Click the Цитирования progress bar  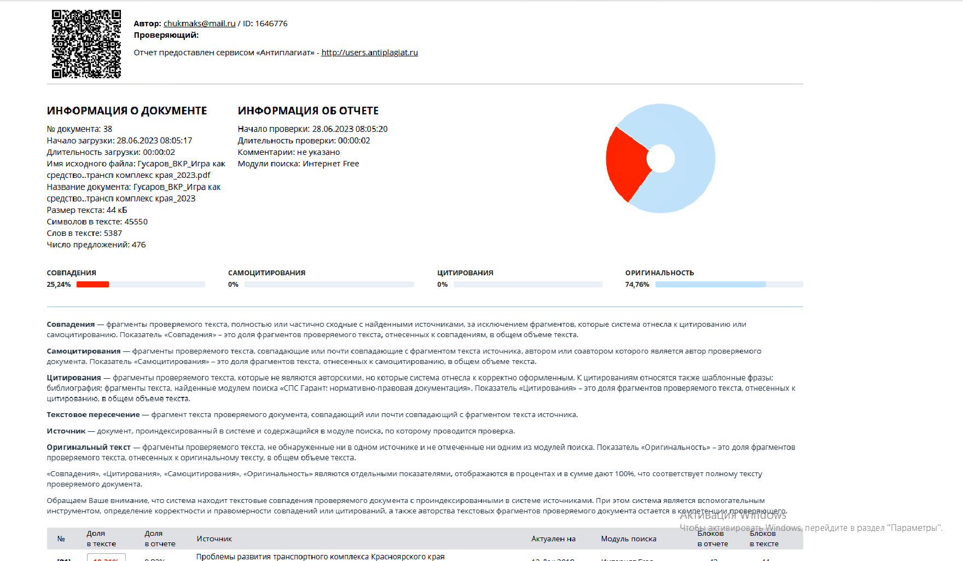[527, 285]
